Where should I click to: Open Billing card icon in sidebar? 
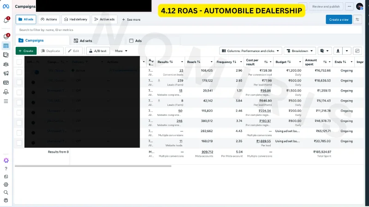[x=6, y=83]
